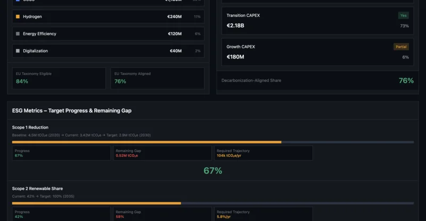Select the Energy Efficiency €120M row
This screenshot has height=221, width=426.
pyautogui.click(x=108, y=34)
